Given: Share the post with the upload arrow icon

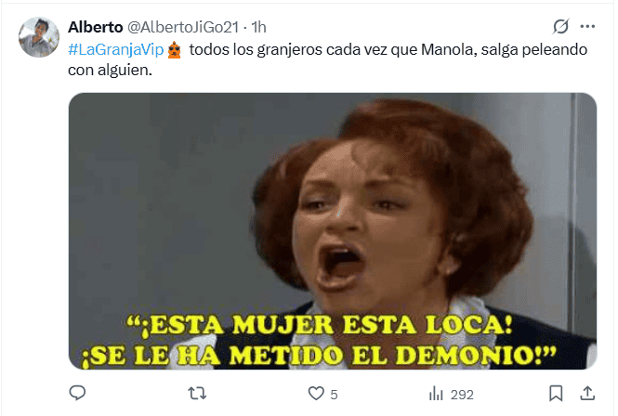Looking at the screenshot, I should click(587, 393).
